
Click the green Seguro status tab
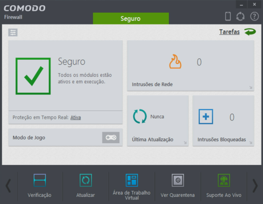click(131, 18)
